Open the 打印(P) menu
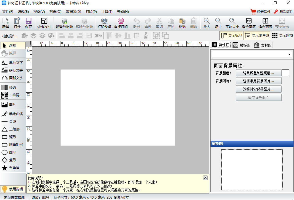The image size is (294, 200). click(91, 12)
